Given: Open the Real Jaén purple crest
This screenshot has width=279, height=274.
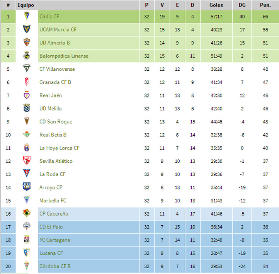Looking at the screenshot, I should click(x=27, y=95).
